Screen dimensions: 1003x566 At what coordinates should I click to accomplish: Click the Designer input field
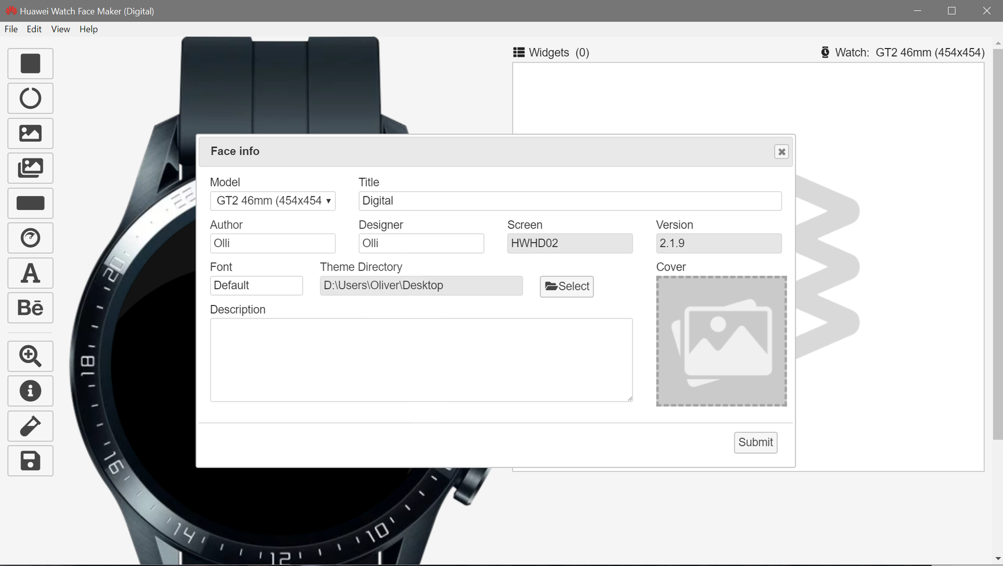[x=421, y=243]
